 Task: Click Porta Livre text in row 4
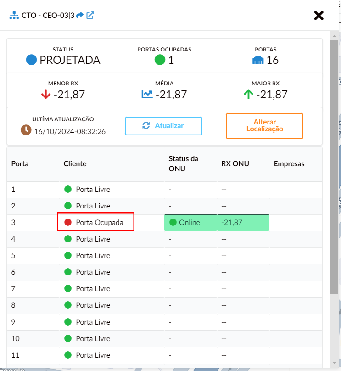[x=93, y=239]
